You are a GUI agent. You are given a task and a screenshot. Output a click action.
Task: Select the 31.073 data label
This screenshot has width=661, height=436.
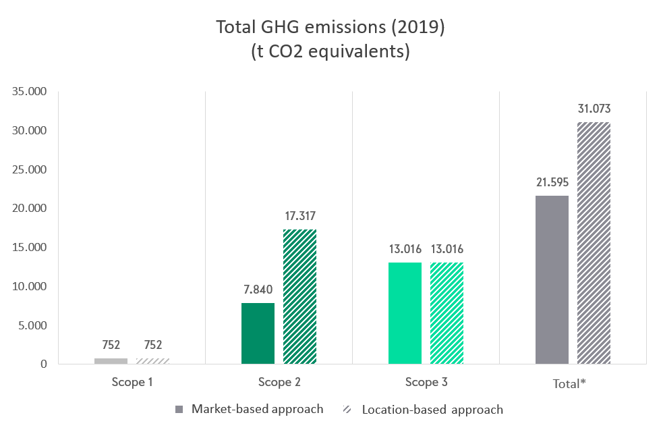[x=594, y=109]
